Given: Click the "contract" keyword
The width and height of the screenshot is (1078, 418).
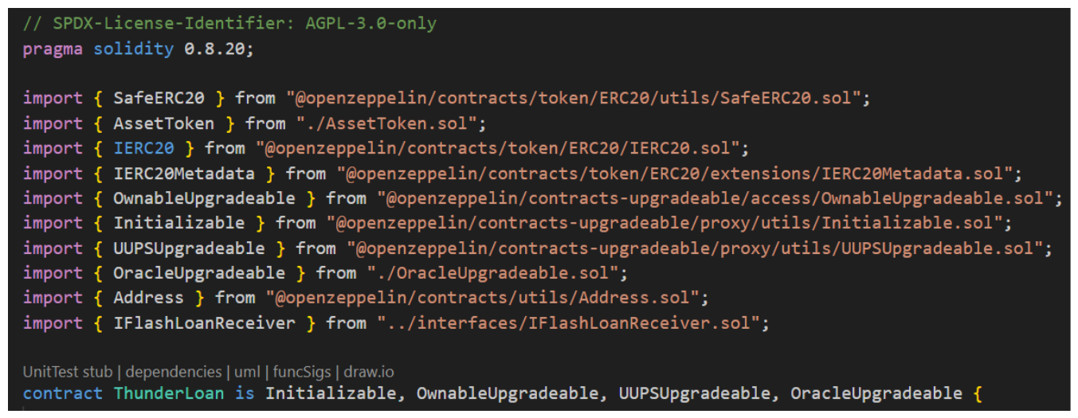Looking at the screenshot, I should click(63, 393).
